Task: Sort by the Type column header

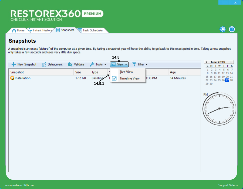Action: pyautogui.click(x=99, y=72)
